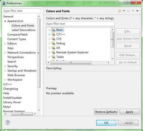The image size is (143, 131).
Task: Expand the Network Connections node
Action: point(5,53)
